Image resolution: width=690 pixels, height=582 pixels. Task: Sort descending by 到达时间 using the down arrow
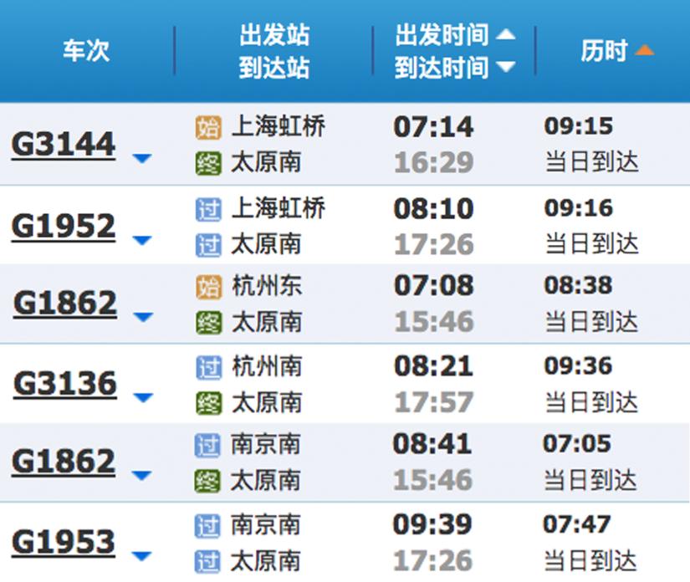[505, 67]
